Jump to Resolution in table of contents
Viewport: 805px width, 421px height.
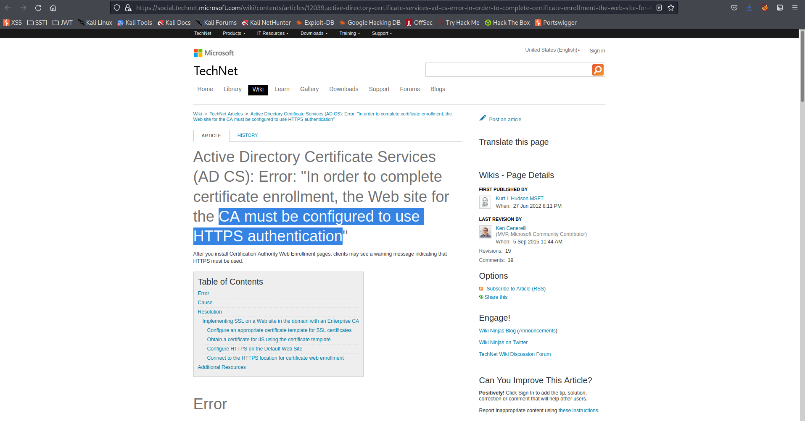(x=210, y=312)
